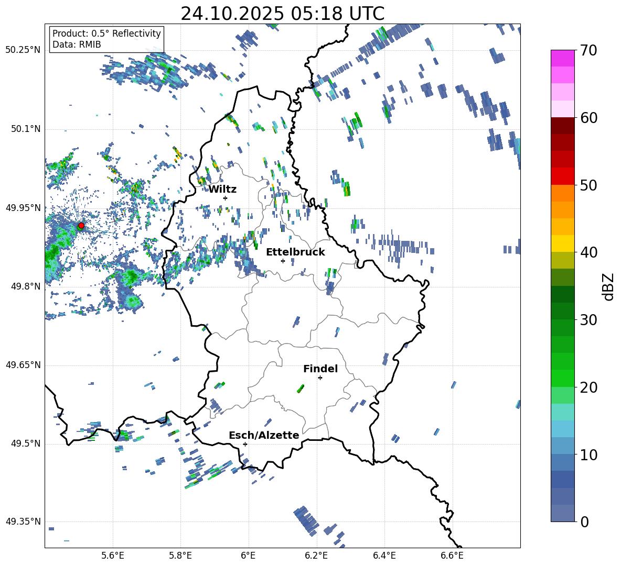Click the cross marker below Esch/Alzette

point(245,444)
